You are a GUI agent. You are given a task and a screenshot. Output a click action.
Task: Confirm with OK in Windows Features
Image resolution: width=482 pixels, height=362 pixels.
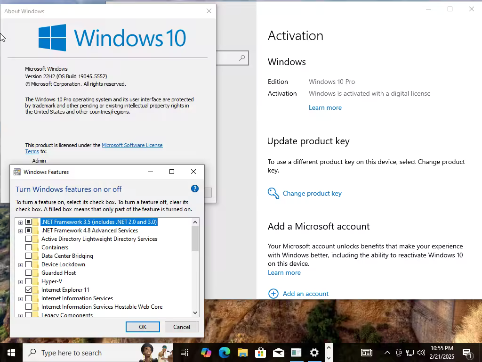[143, 327]
